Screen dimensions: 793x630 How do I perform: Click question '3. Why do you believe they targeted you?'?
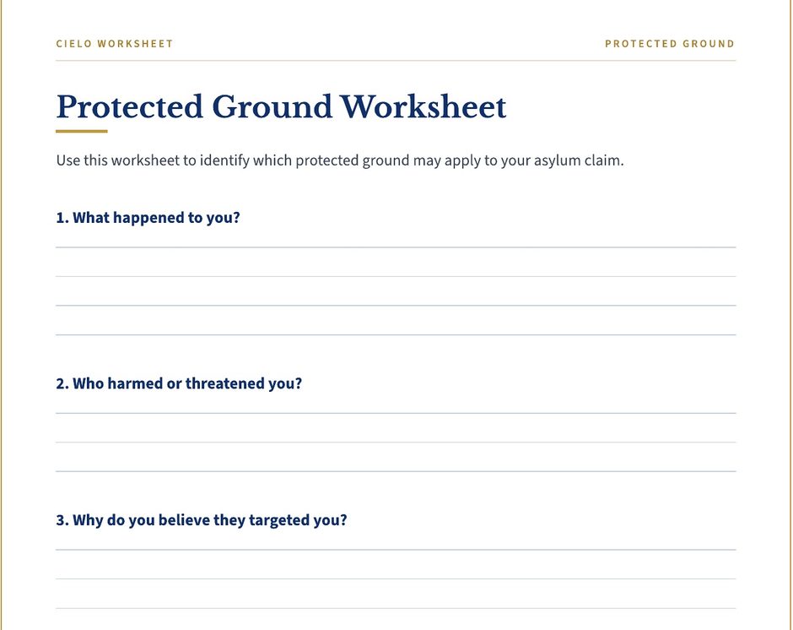[x=202, y=520]
